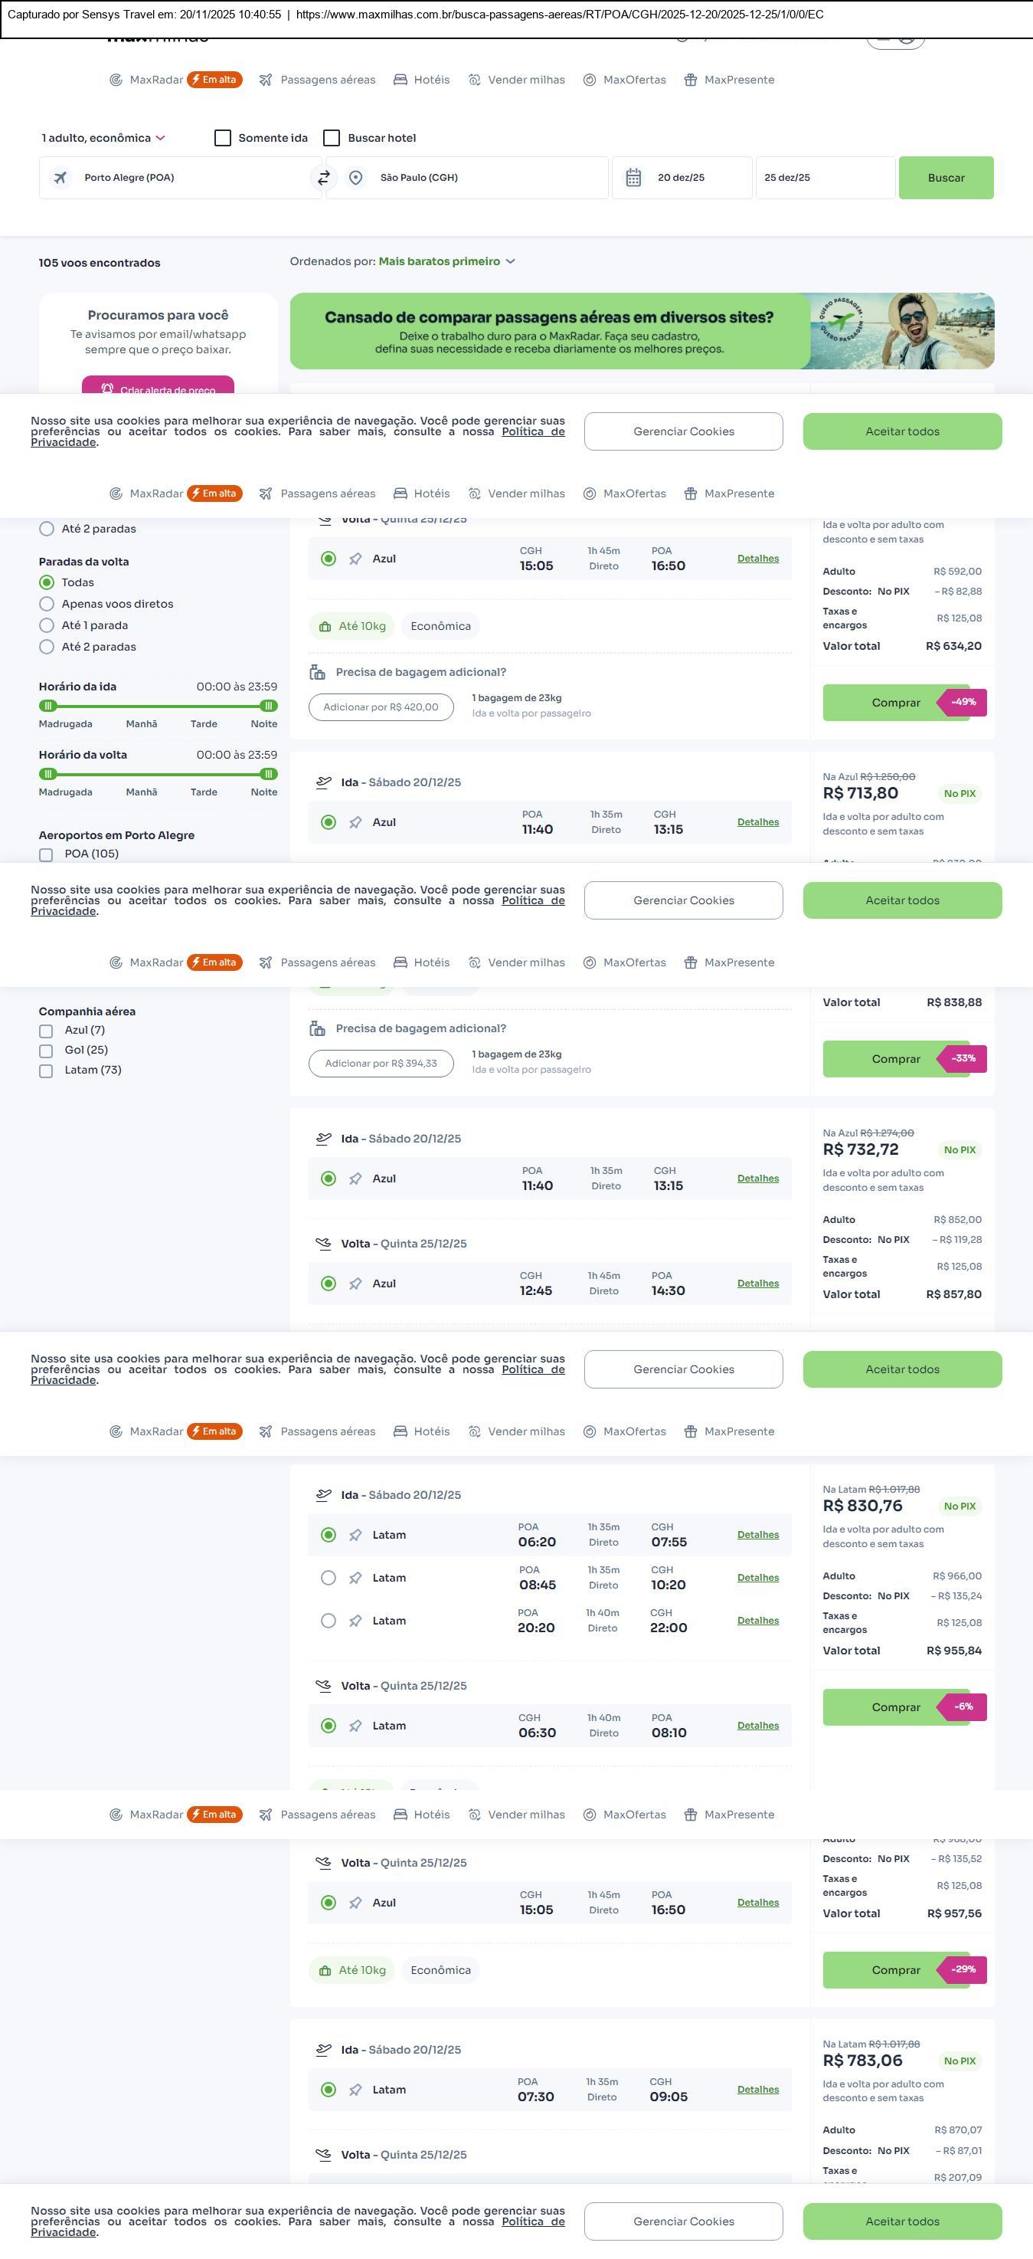The image size is (1033, 2259).
Task: Click the airplane icon in origin field
Action: (x=60, y=178)
